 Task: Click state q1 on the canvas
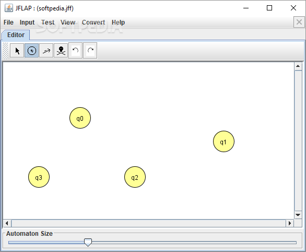[x=223, y=142]
